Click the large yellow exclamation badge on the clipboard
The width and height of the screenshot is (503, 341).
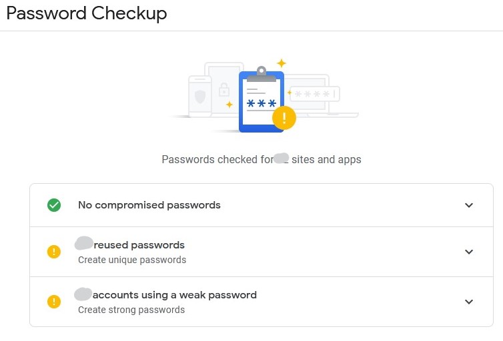pyautogui.click(x=284, y=118)
